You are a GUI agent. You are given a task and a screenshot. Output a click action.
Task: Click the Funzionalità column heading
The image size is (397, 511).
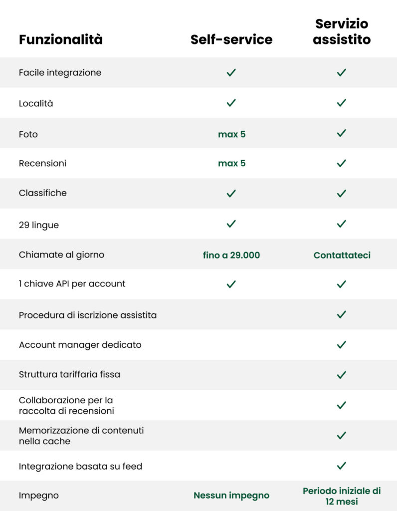[60, 39]
